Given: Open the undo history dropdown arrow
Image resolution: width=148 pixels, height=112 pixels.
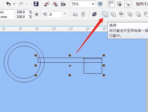Looking at the screenshot, I should point(14,4).
